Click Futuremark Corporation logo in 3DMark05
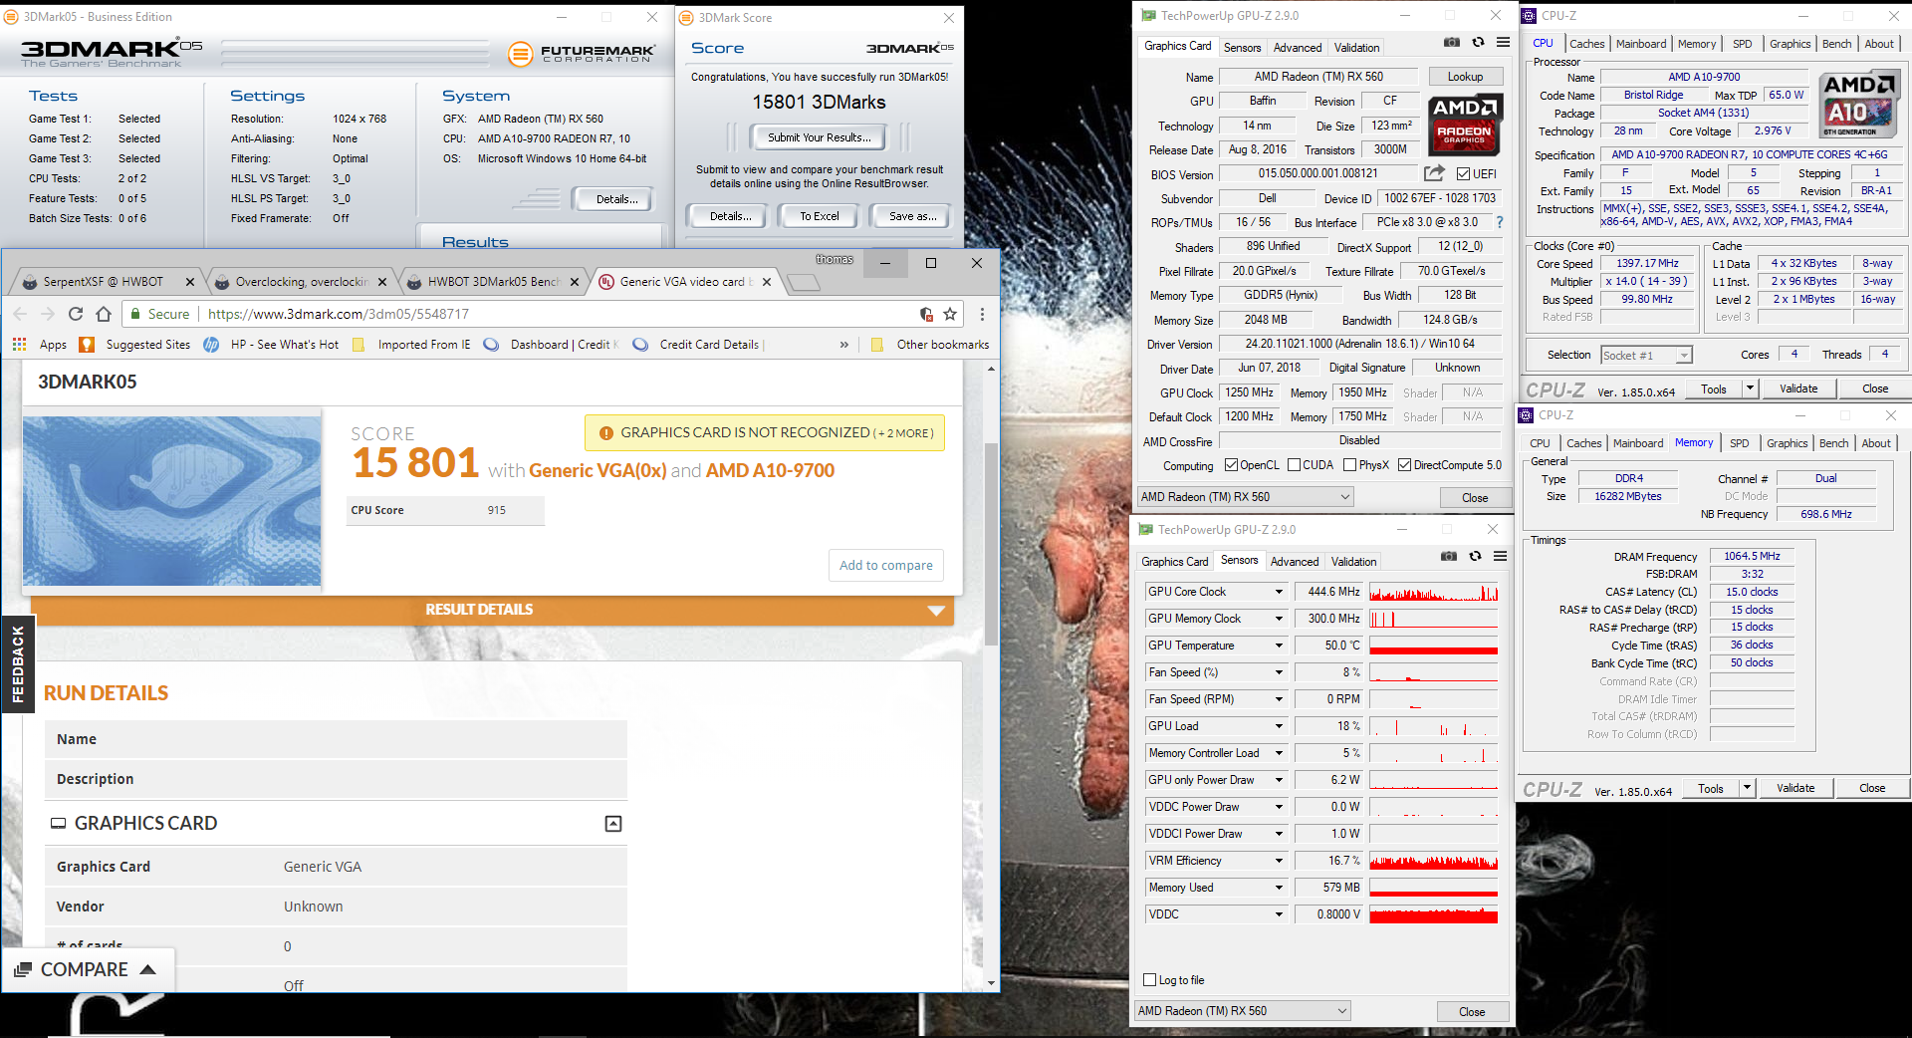1912x1038 pixels. click(582, 53)
